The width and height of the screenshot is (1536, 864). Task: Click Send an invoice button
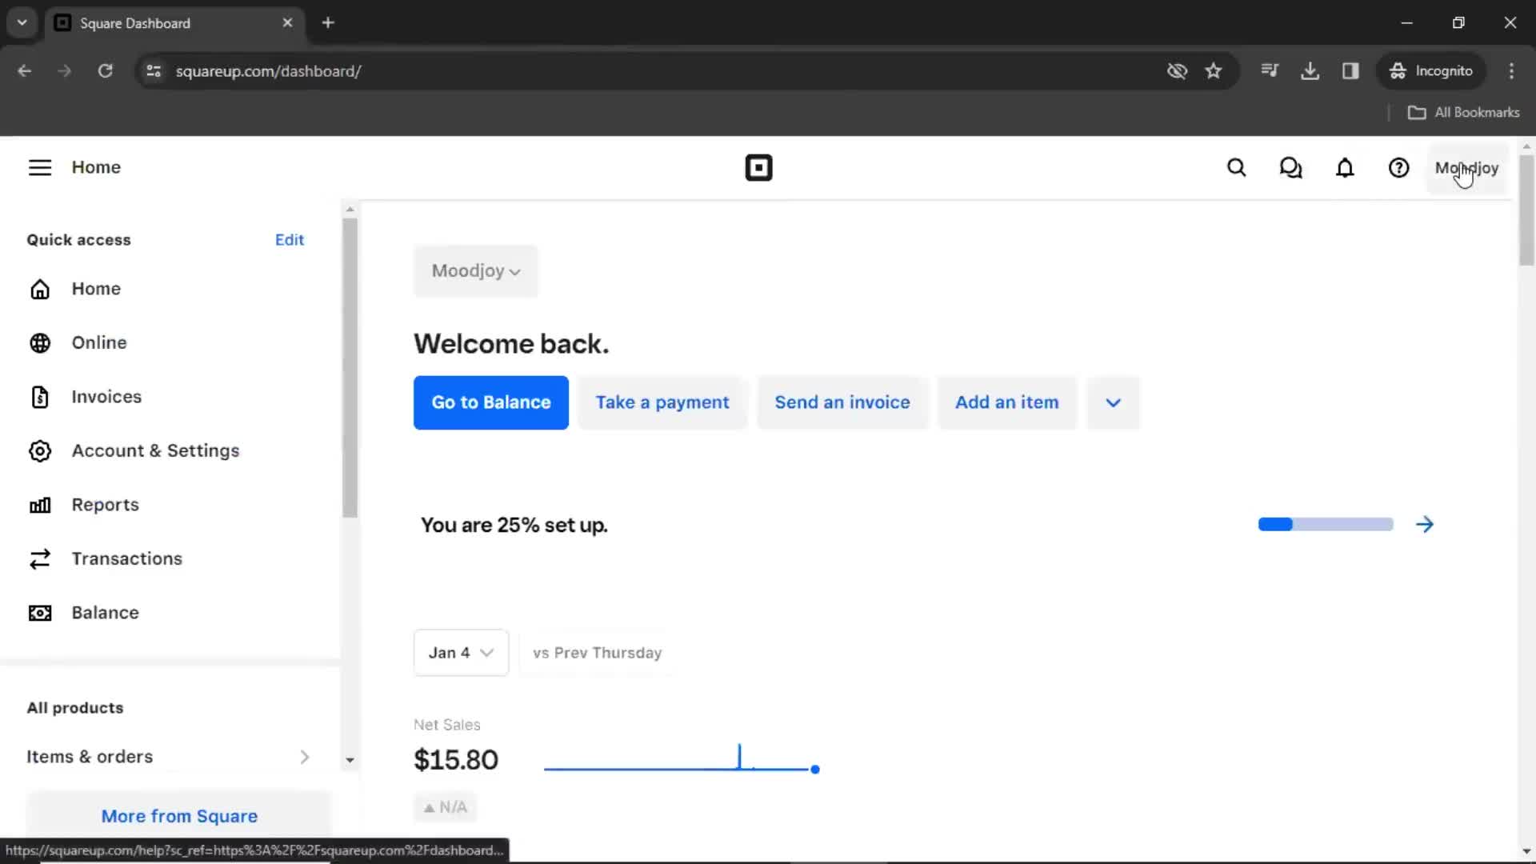(x=842, y=402)
